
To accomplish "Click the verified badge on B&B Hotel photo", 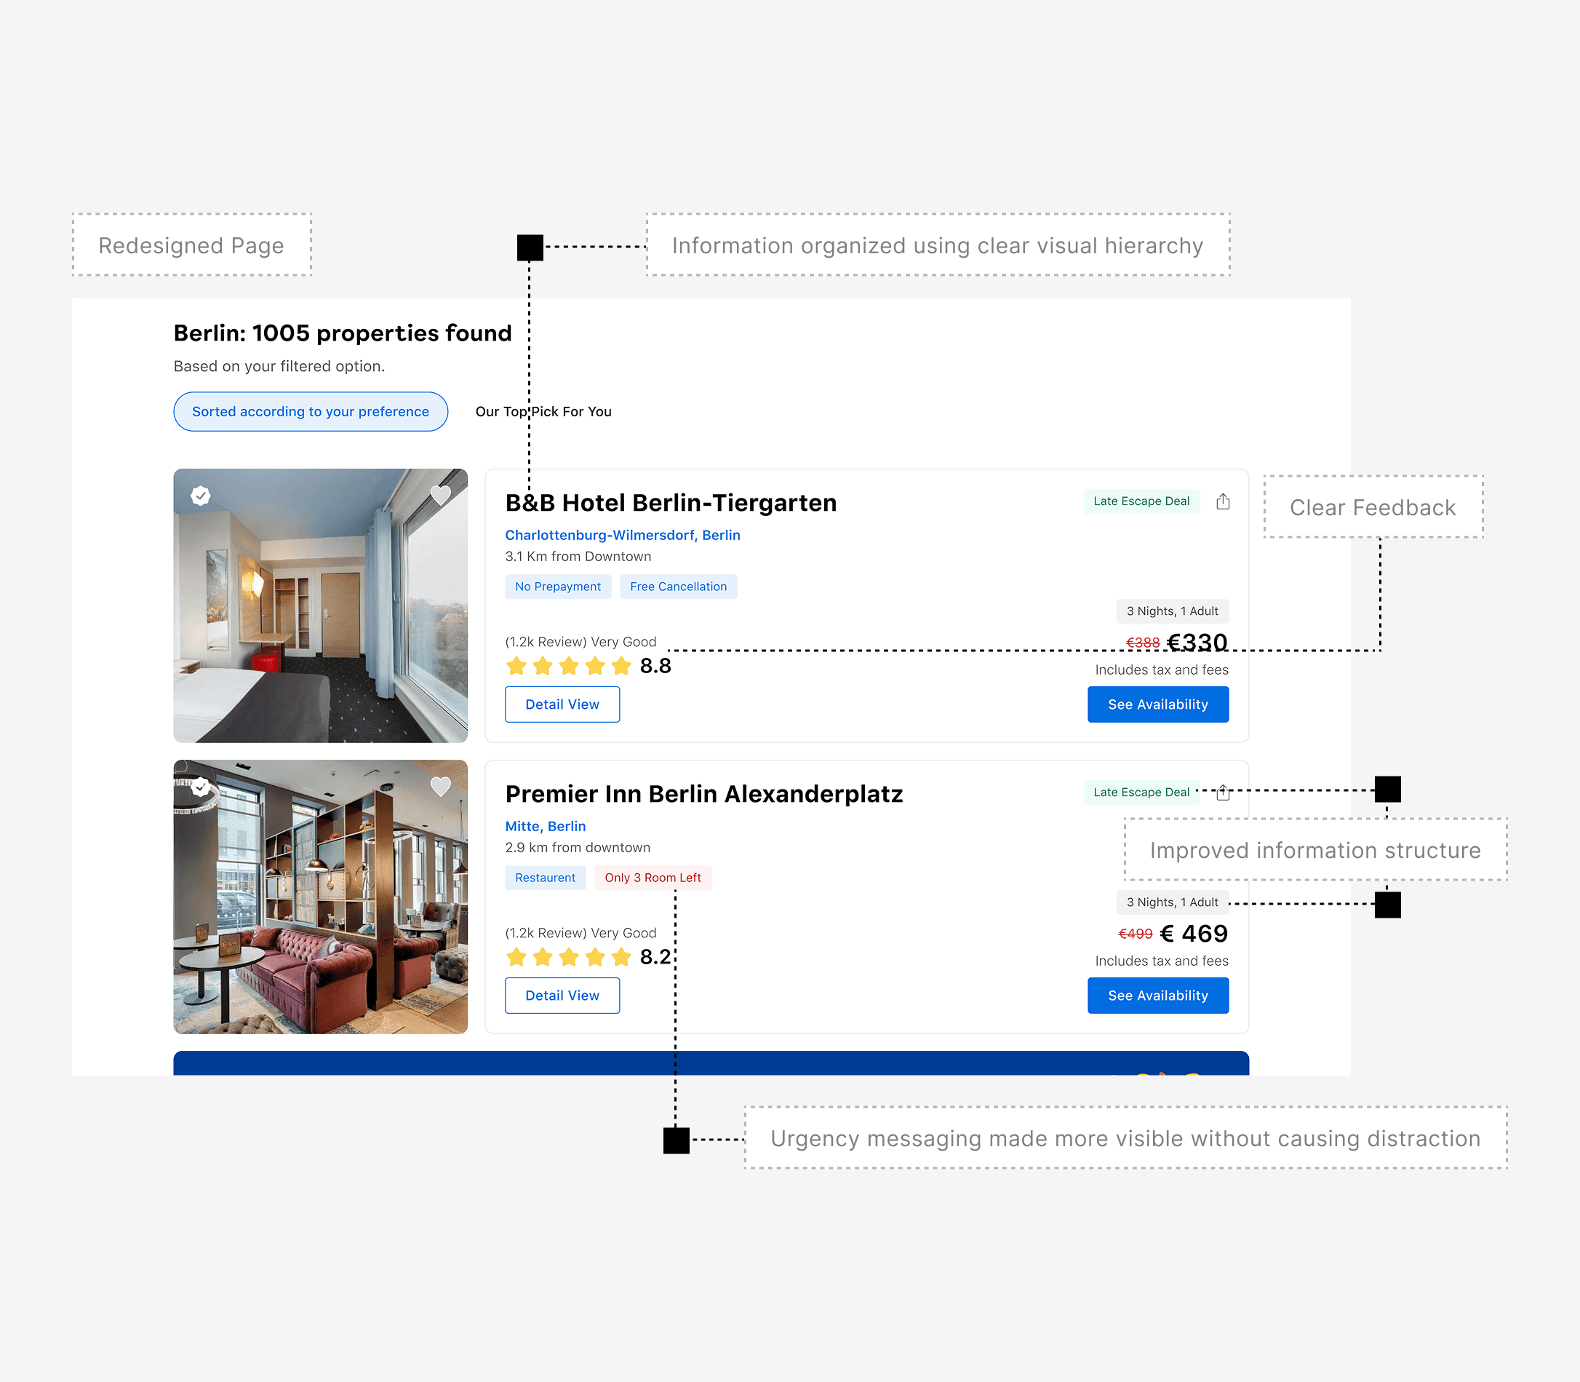I will 200,495.
